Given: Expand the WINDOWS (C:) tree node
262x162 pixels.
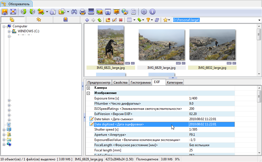Looking at the screenshot, I should click(9, 31).
